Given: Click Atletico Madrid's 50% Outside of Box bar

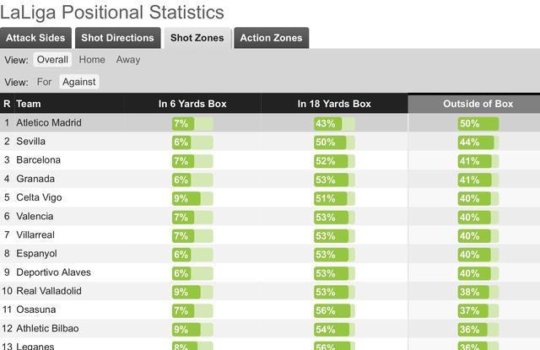Looking at the screenshot, I should point(478,123).
